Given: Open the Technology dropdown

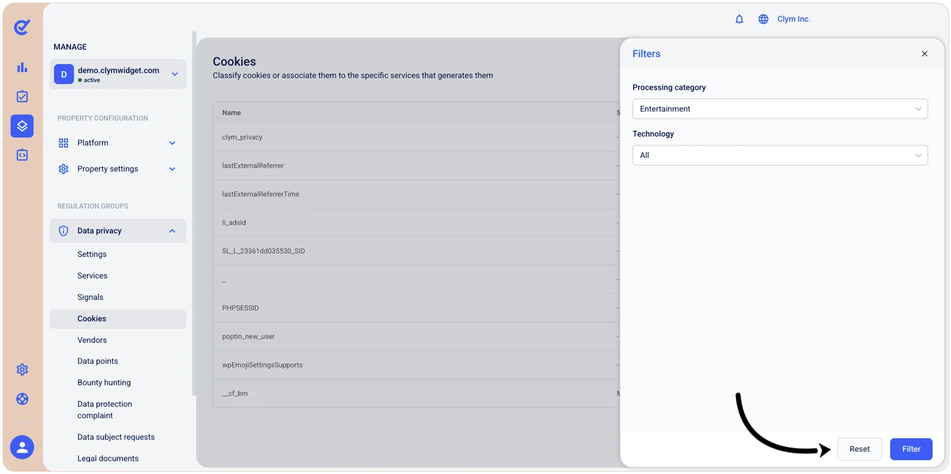Looking at the screenshot, I should point(780,155).
